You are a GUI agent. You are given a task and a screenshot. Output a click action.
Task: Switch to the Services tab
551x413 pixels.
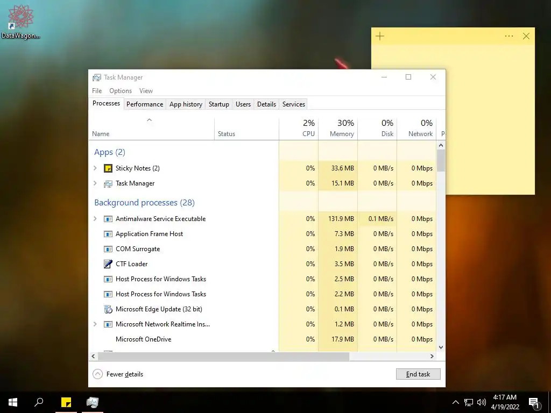pyautogui.click(x=294, y=104)
